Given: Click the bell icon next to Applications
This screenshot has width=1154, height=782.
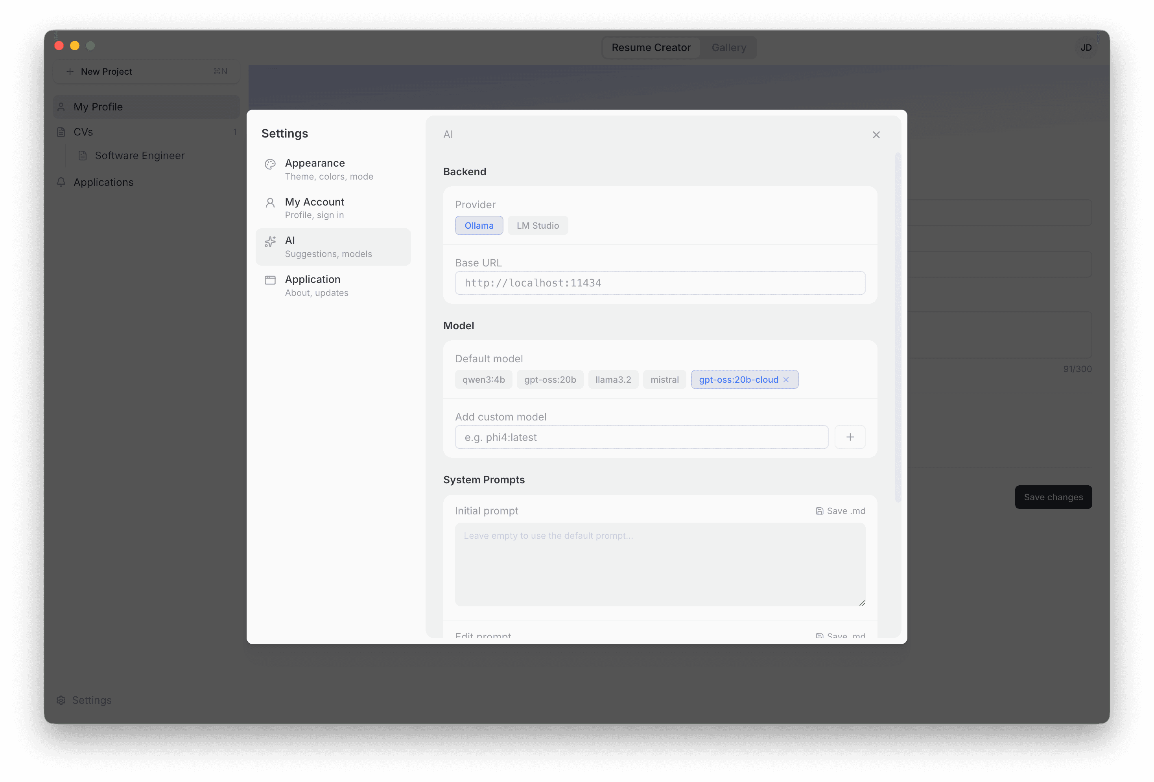Looking at the screenshot, I should (61, 182).
